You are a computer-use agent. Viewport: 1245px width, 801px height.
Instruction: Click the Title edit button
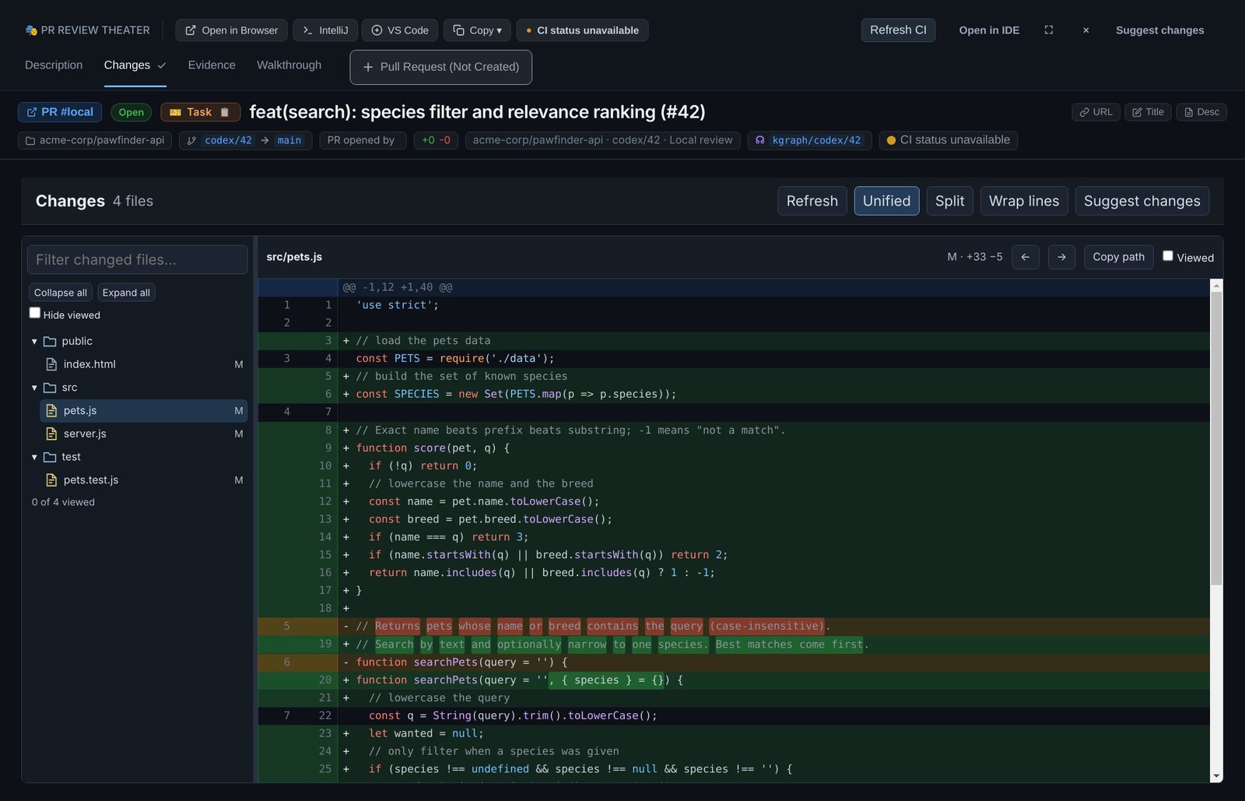1148,112
